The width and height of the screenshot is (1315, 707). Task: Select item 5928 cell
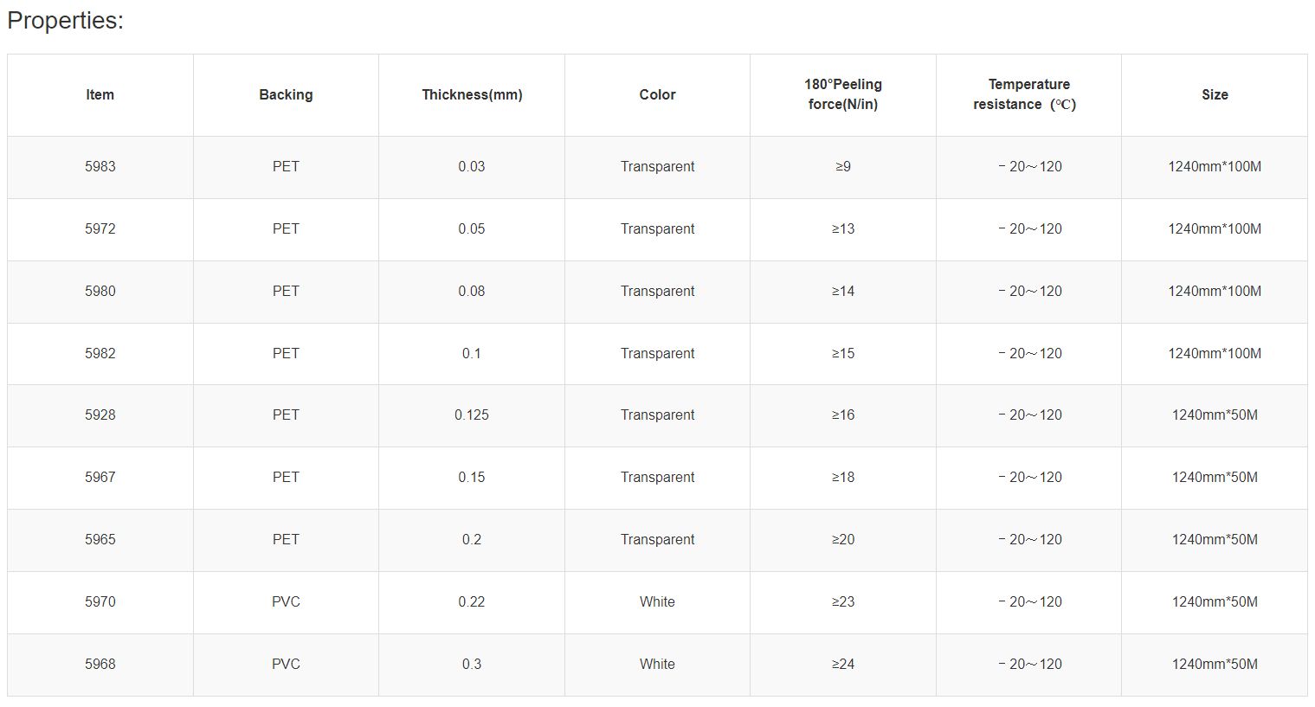point(100,415)
